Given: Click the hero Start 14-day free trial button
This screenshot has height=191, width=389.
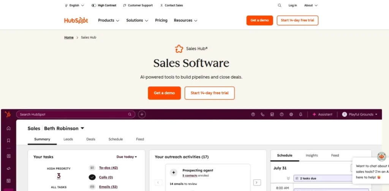Looking at the screenshot, I should (209, 93).
